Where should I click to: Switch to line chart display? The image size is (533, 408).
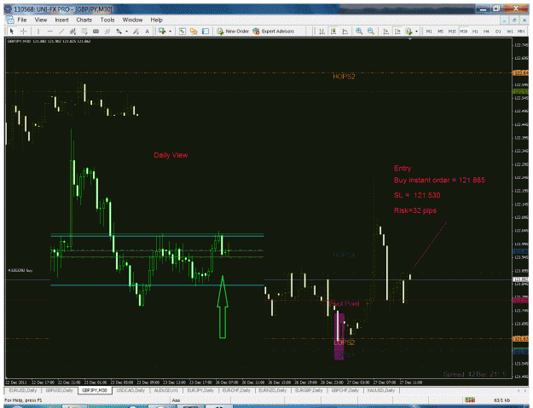(x=345, y=32)
